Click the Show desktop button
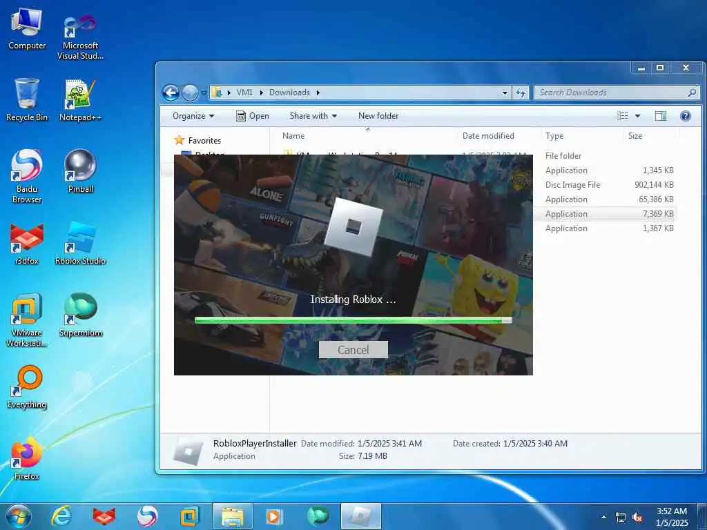The width and height of the screenshot is (707, 530). [x=702, y=516]
